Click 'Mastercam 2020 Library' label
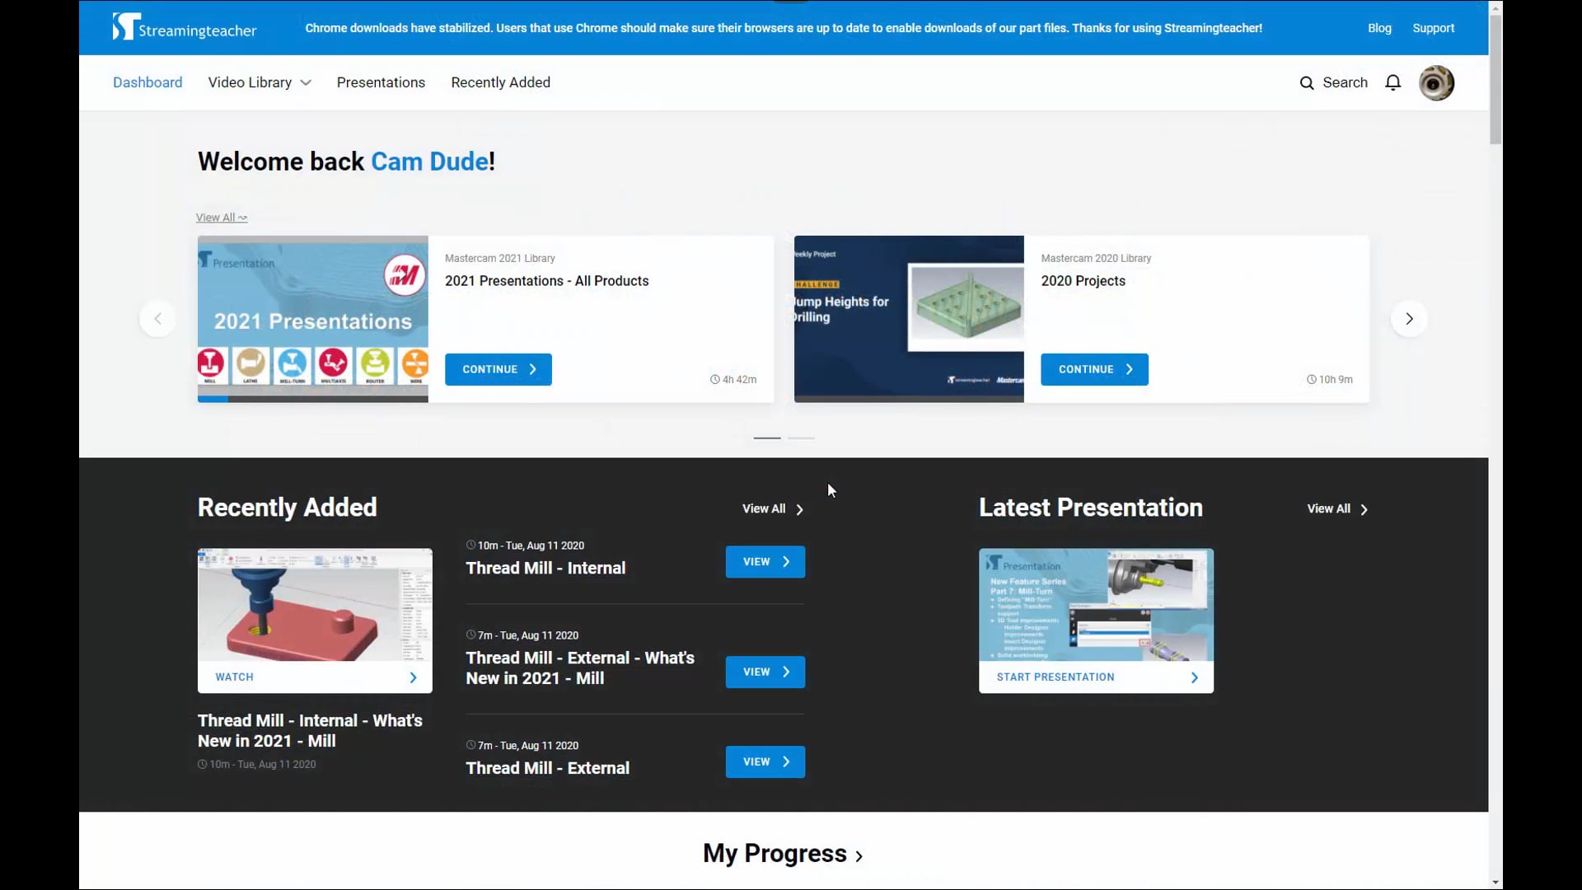Viewport: 1582px width, 890px height. coord(1096,259)
